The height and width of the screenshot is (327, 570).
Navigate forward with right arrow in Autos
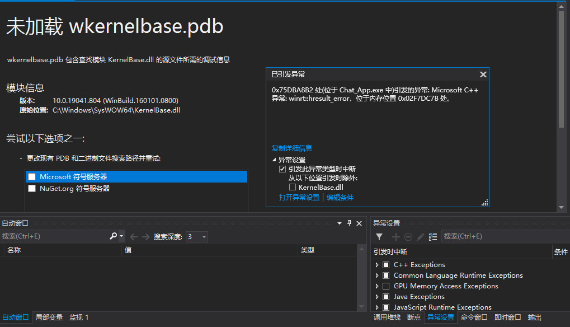click(146, 237)
